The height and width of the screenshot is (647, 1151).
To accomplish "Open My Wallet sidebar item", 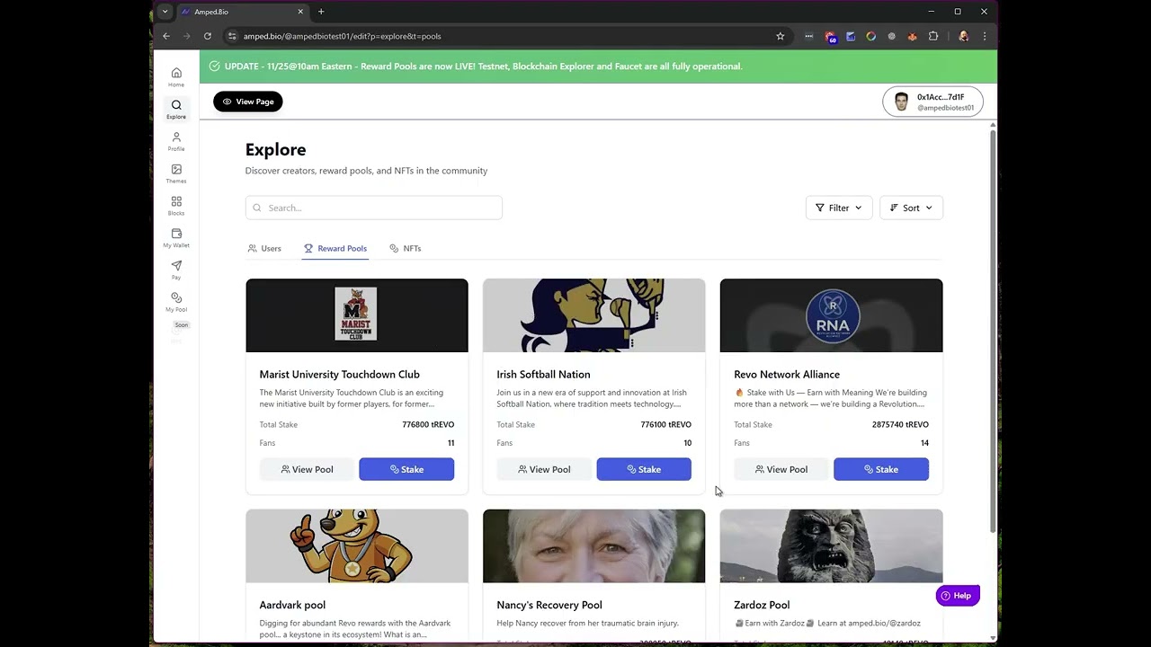I will pos(176,238).
